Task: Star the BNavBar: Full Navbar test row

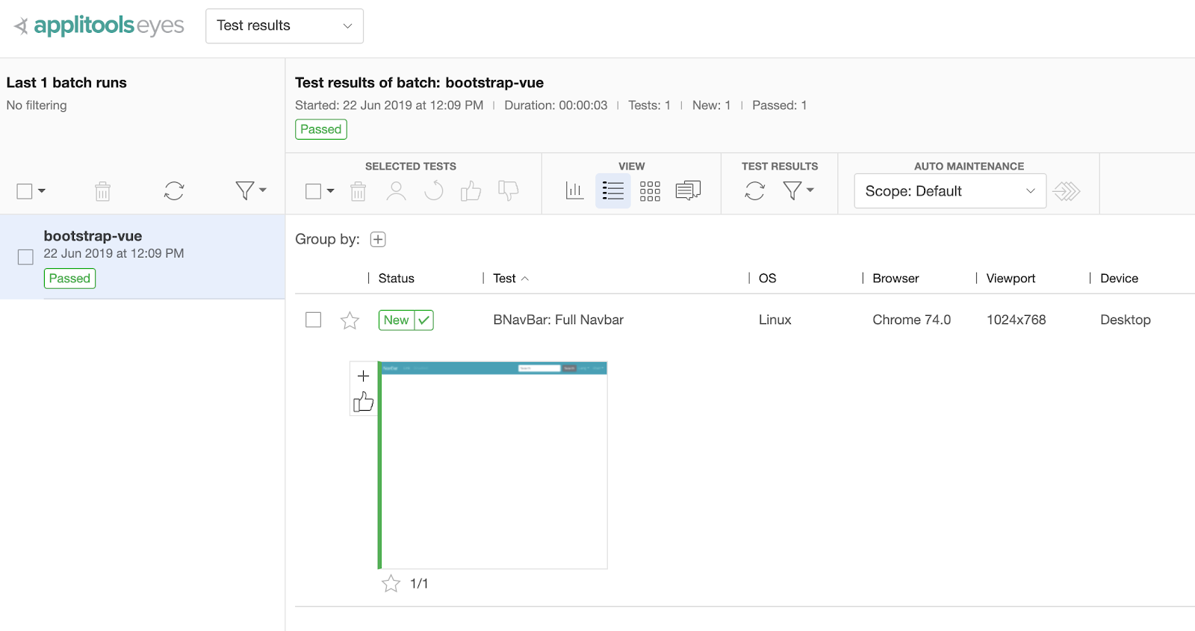Action: coord(350,320)
